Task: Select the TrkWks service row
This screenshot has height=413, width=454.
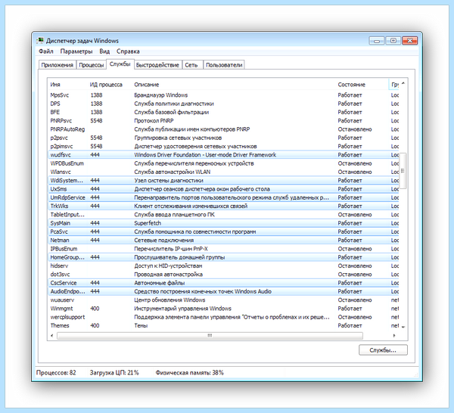Action: (223, 206)
